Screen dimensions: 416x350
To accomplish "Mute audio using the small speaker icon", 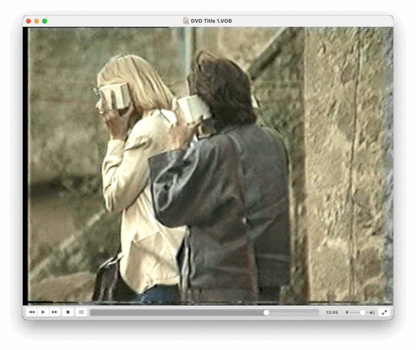I will (347, 313).
